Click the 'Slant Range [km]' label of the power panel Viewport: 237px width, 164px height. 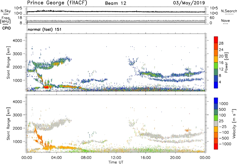pos(8,62)
